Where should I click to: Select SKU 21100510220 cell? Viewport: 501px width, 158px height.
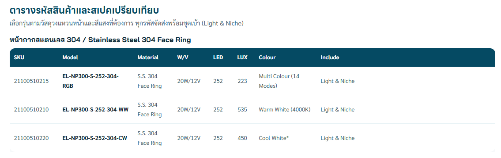click(x=31, y=138)
